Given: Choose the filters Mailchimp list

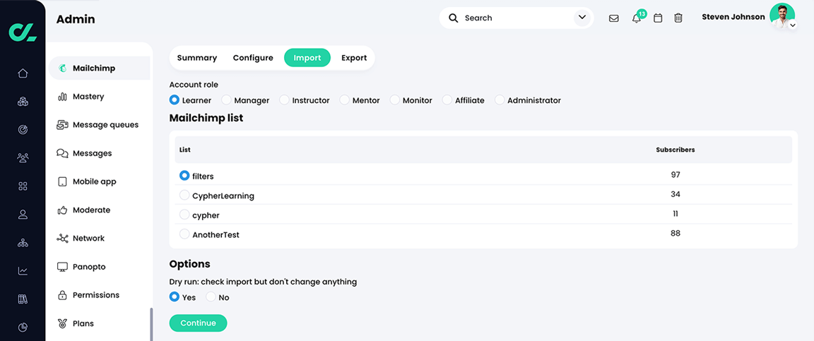Looking at the screenshot, I should pyautogui.click(x=184, y=176).
